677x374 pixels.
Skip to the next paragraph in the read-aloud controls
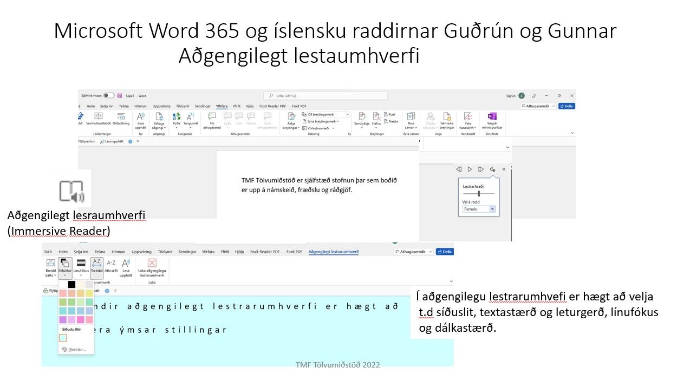coord(481,169)
